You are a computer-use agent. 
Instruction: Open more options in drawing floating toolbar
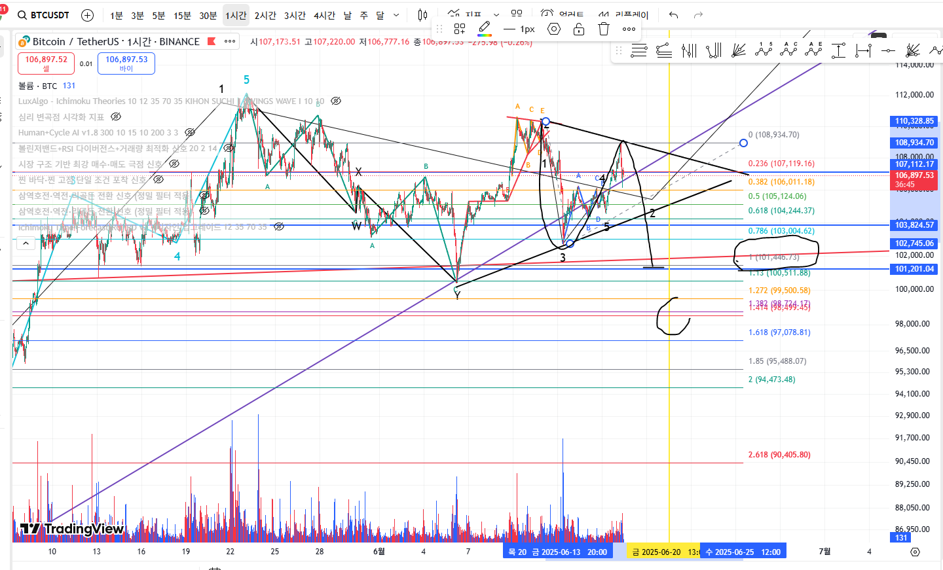point(629,29)
